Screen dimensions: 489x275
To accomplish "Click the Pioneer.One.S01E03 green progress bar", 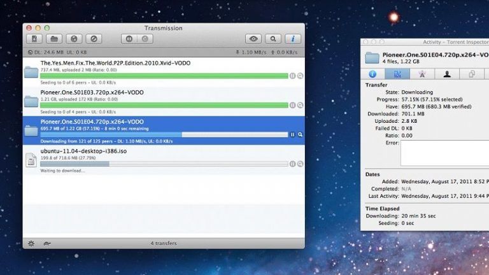I will (164, 105).
